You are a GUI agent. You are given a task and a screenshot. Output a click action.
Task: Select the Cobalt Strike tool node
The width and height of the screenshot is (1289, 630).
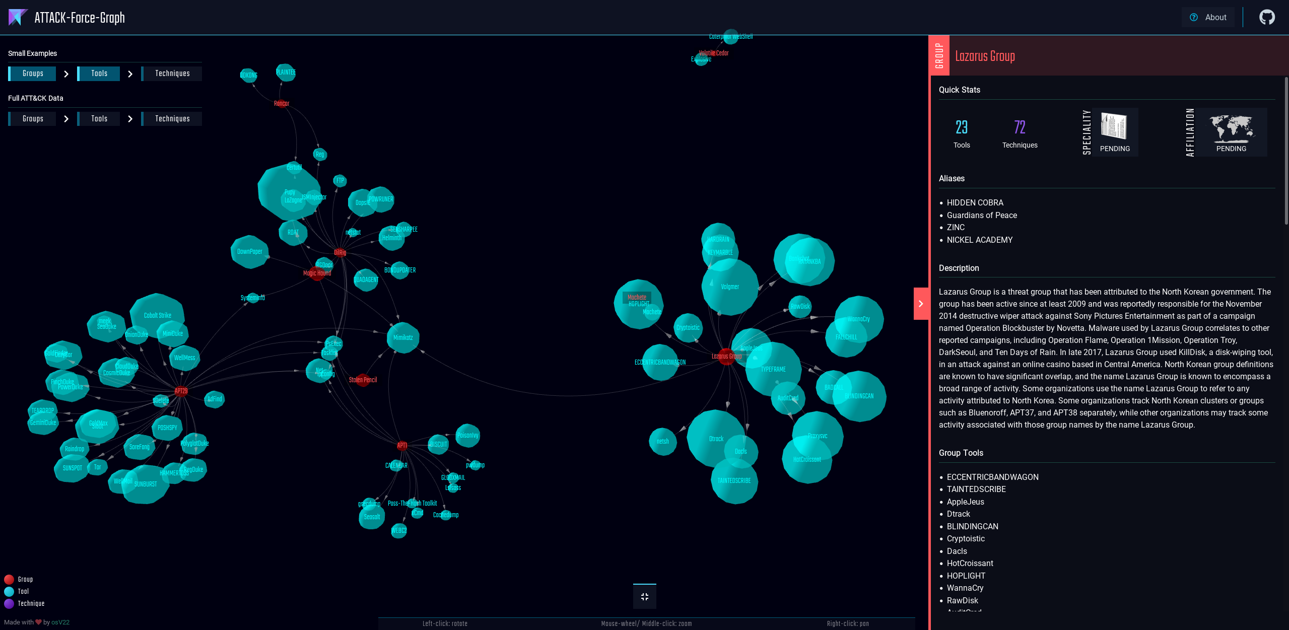(157, 315)
